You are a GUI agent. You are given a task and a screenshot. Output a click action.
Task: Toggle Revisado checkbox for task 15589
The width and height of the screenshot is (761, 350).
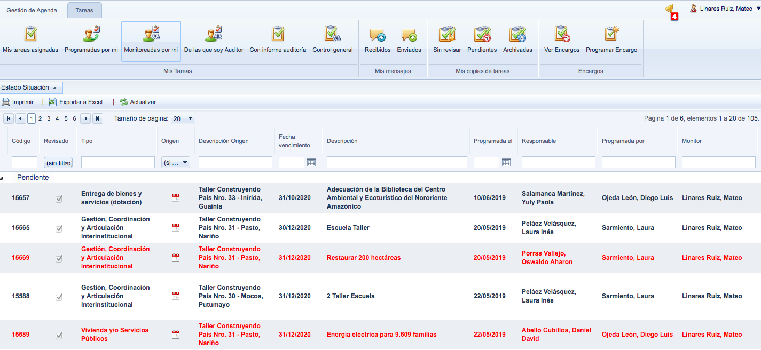[x=59, y=335]
